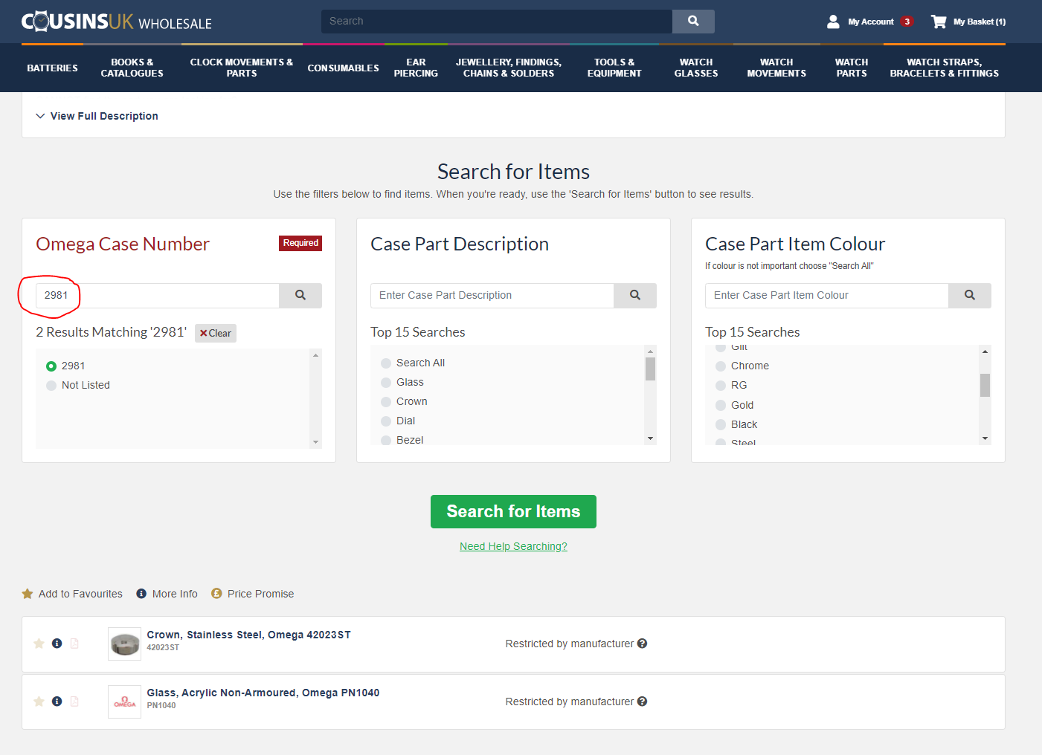Screen dimensions: 1042x755
Task: Click help icon beside Crown restricted notice
Action: (x=643, y=644)
